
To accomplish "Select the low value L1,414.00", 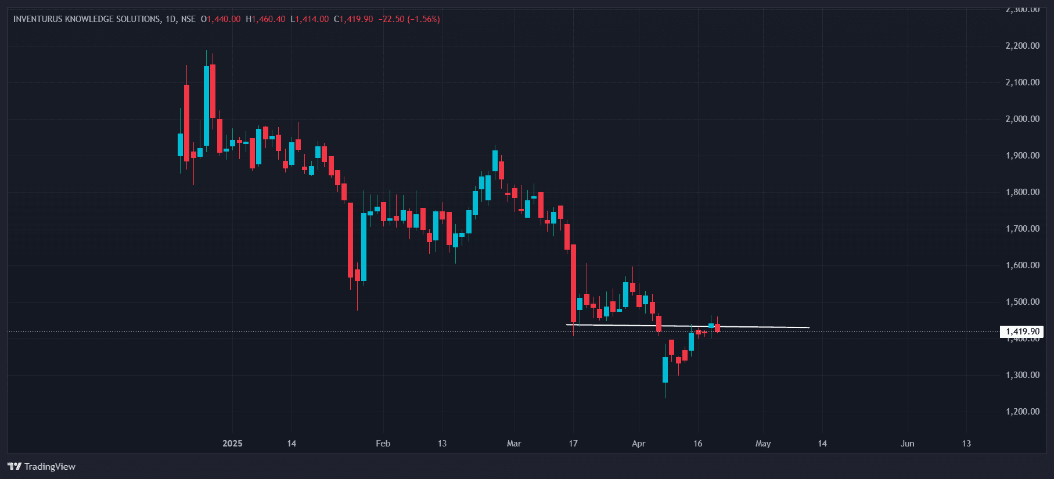I will (x=310, y=19).
